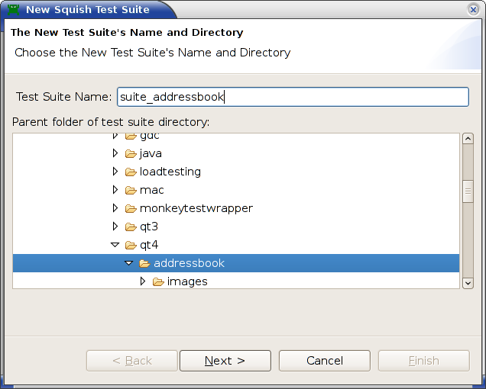Collapse the addressbook tree node
This screenshot has height=389, width=486.
click(129, 264)
